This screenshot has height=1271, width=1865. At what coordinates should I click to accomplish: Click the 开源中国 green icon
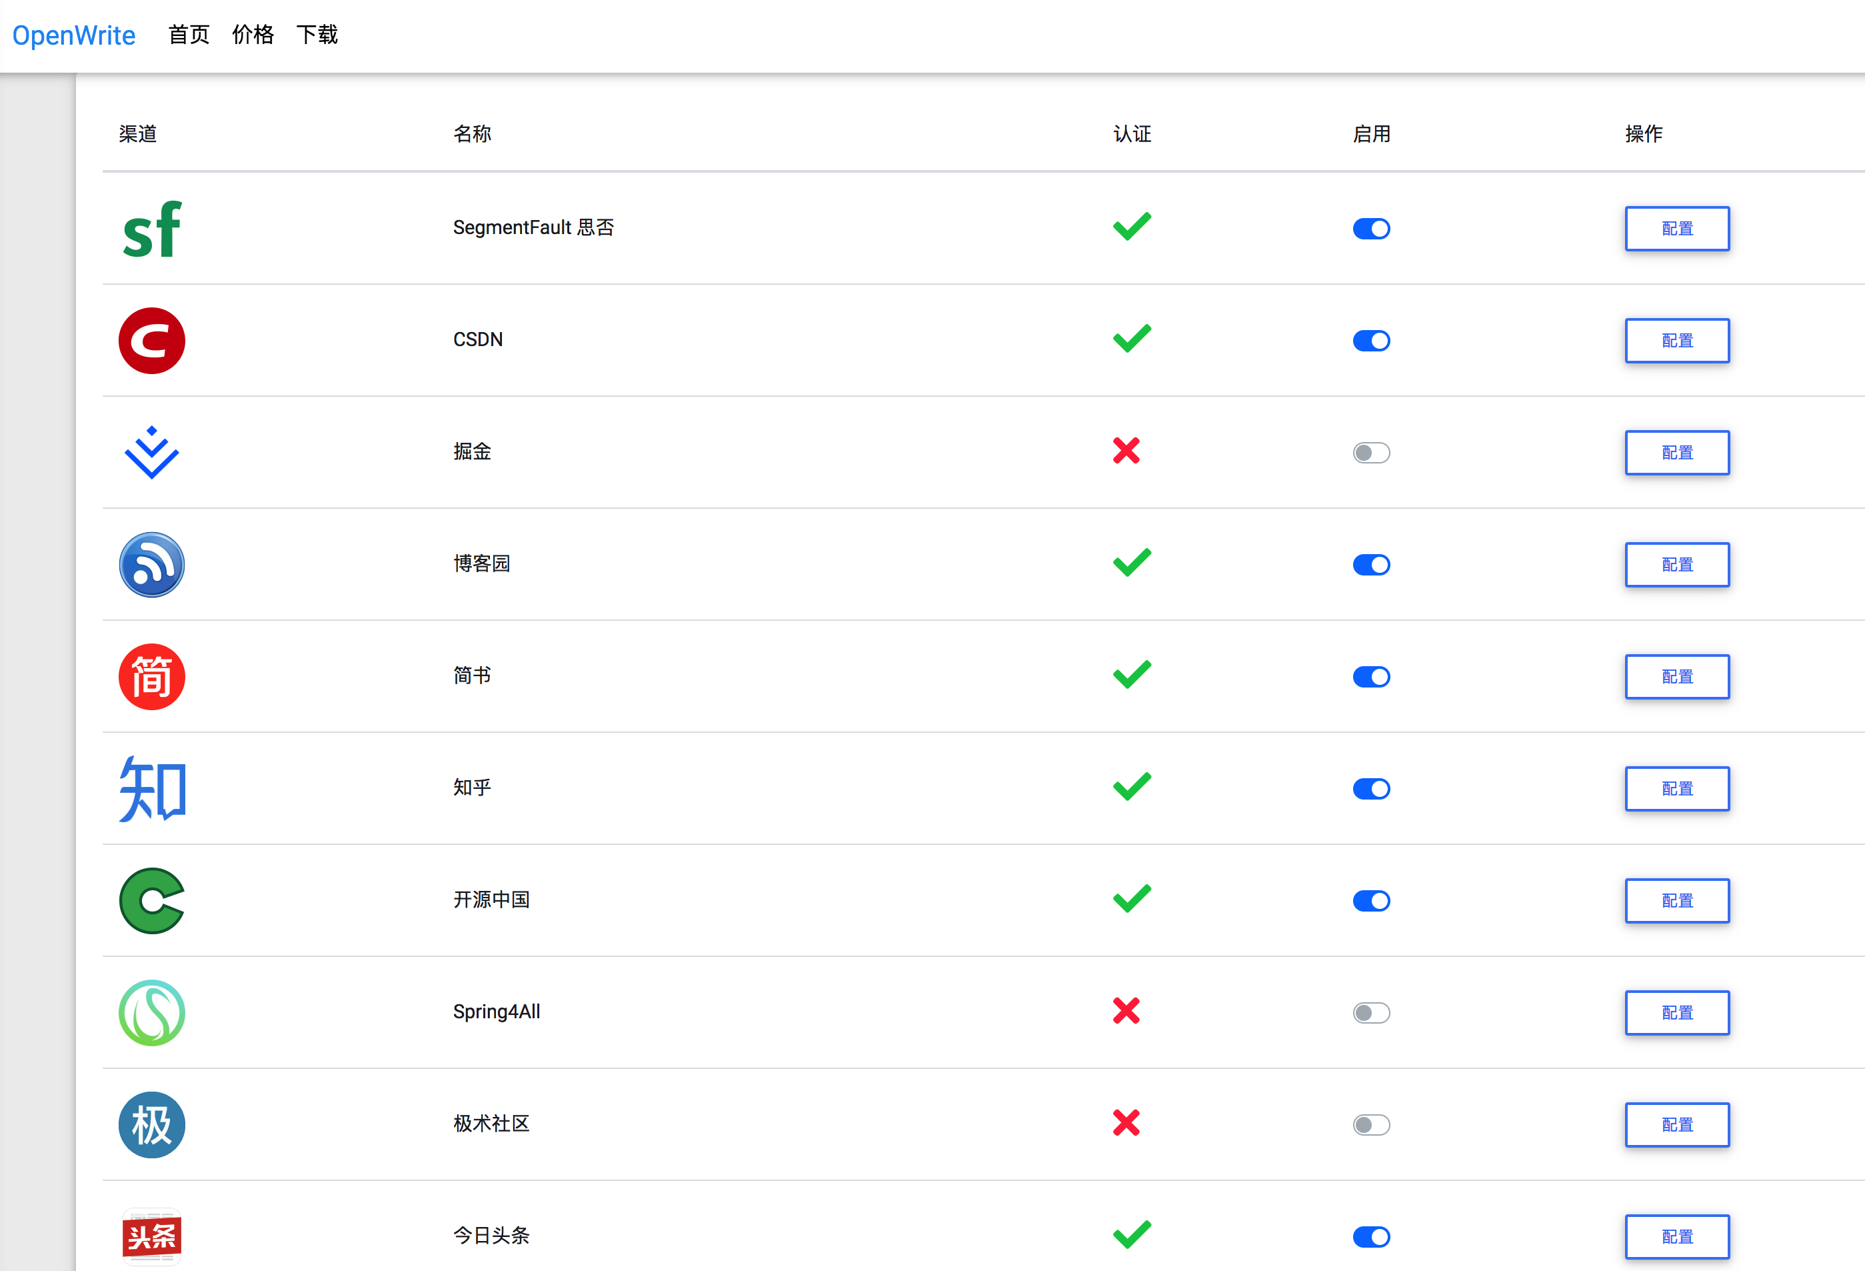point(152,901)
